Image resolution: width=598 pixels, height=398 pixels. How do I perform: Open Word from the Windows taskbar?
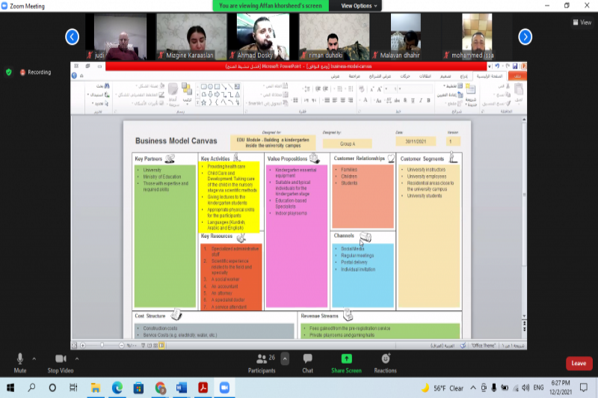[x=181, y=388]
